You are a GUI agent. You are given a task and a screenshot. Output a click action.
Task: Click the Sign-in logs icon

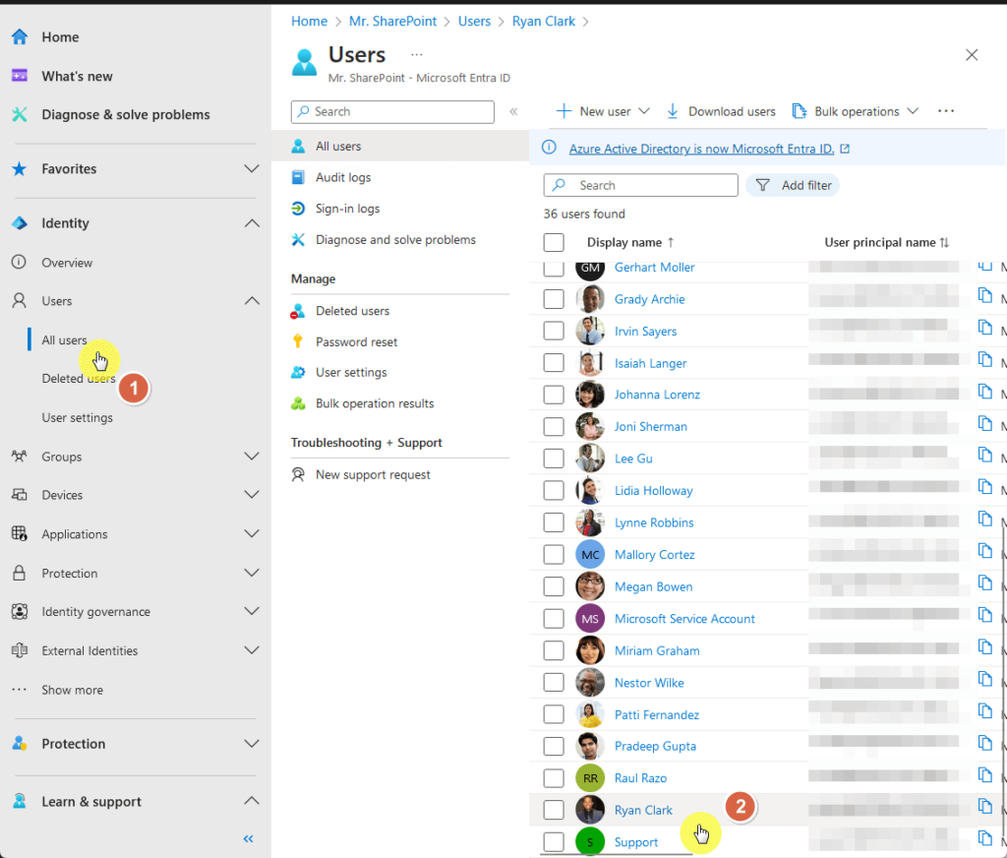pos(298,209)
